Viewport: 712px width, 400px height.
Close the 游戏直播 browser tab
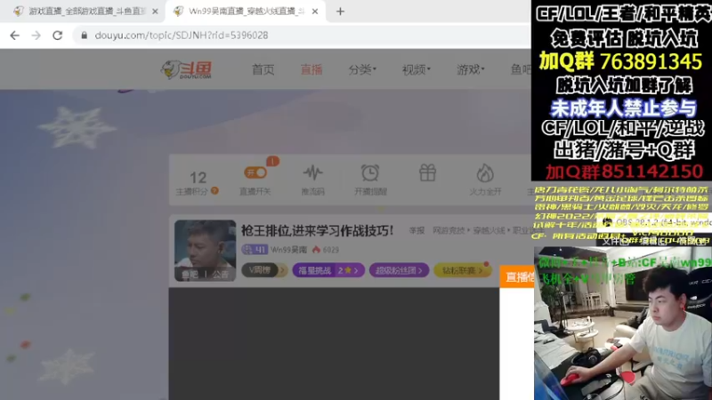point(155,12)
